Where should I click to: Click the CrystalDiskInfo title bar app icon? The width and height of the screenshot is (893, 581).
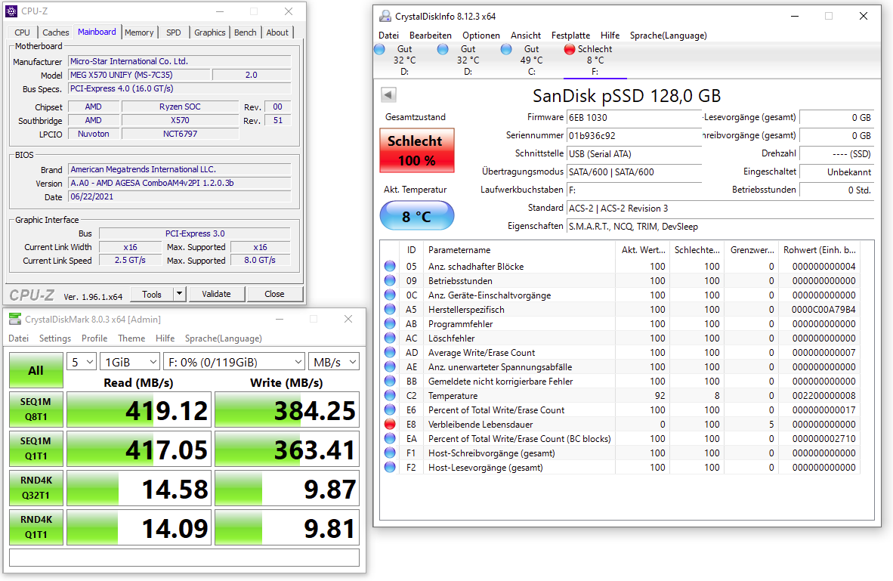385,16
